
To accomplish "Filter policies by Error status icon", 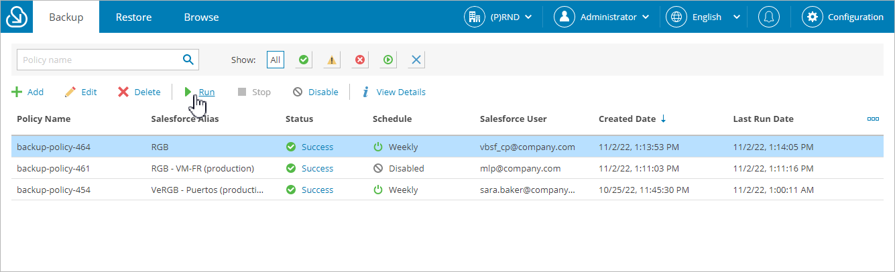I will tap(360, 60).
